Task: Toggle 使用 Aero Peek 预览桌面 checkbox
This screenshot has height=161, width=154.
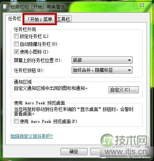Action: click(16, 121)
